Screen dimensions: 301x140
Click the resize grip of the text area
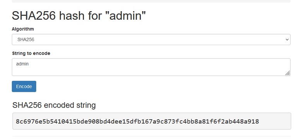point(287,73)
